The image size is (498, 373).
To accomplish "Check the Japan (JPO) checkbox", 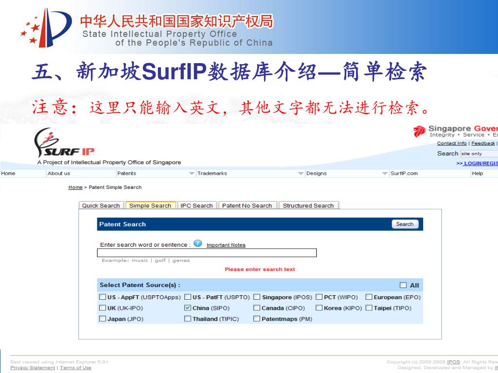I will pyautogui.click(x=102, y=319).
